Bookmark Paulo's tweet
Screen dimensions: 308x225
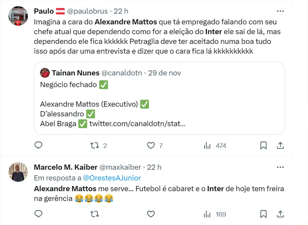point(263,146)
